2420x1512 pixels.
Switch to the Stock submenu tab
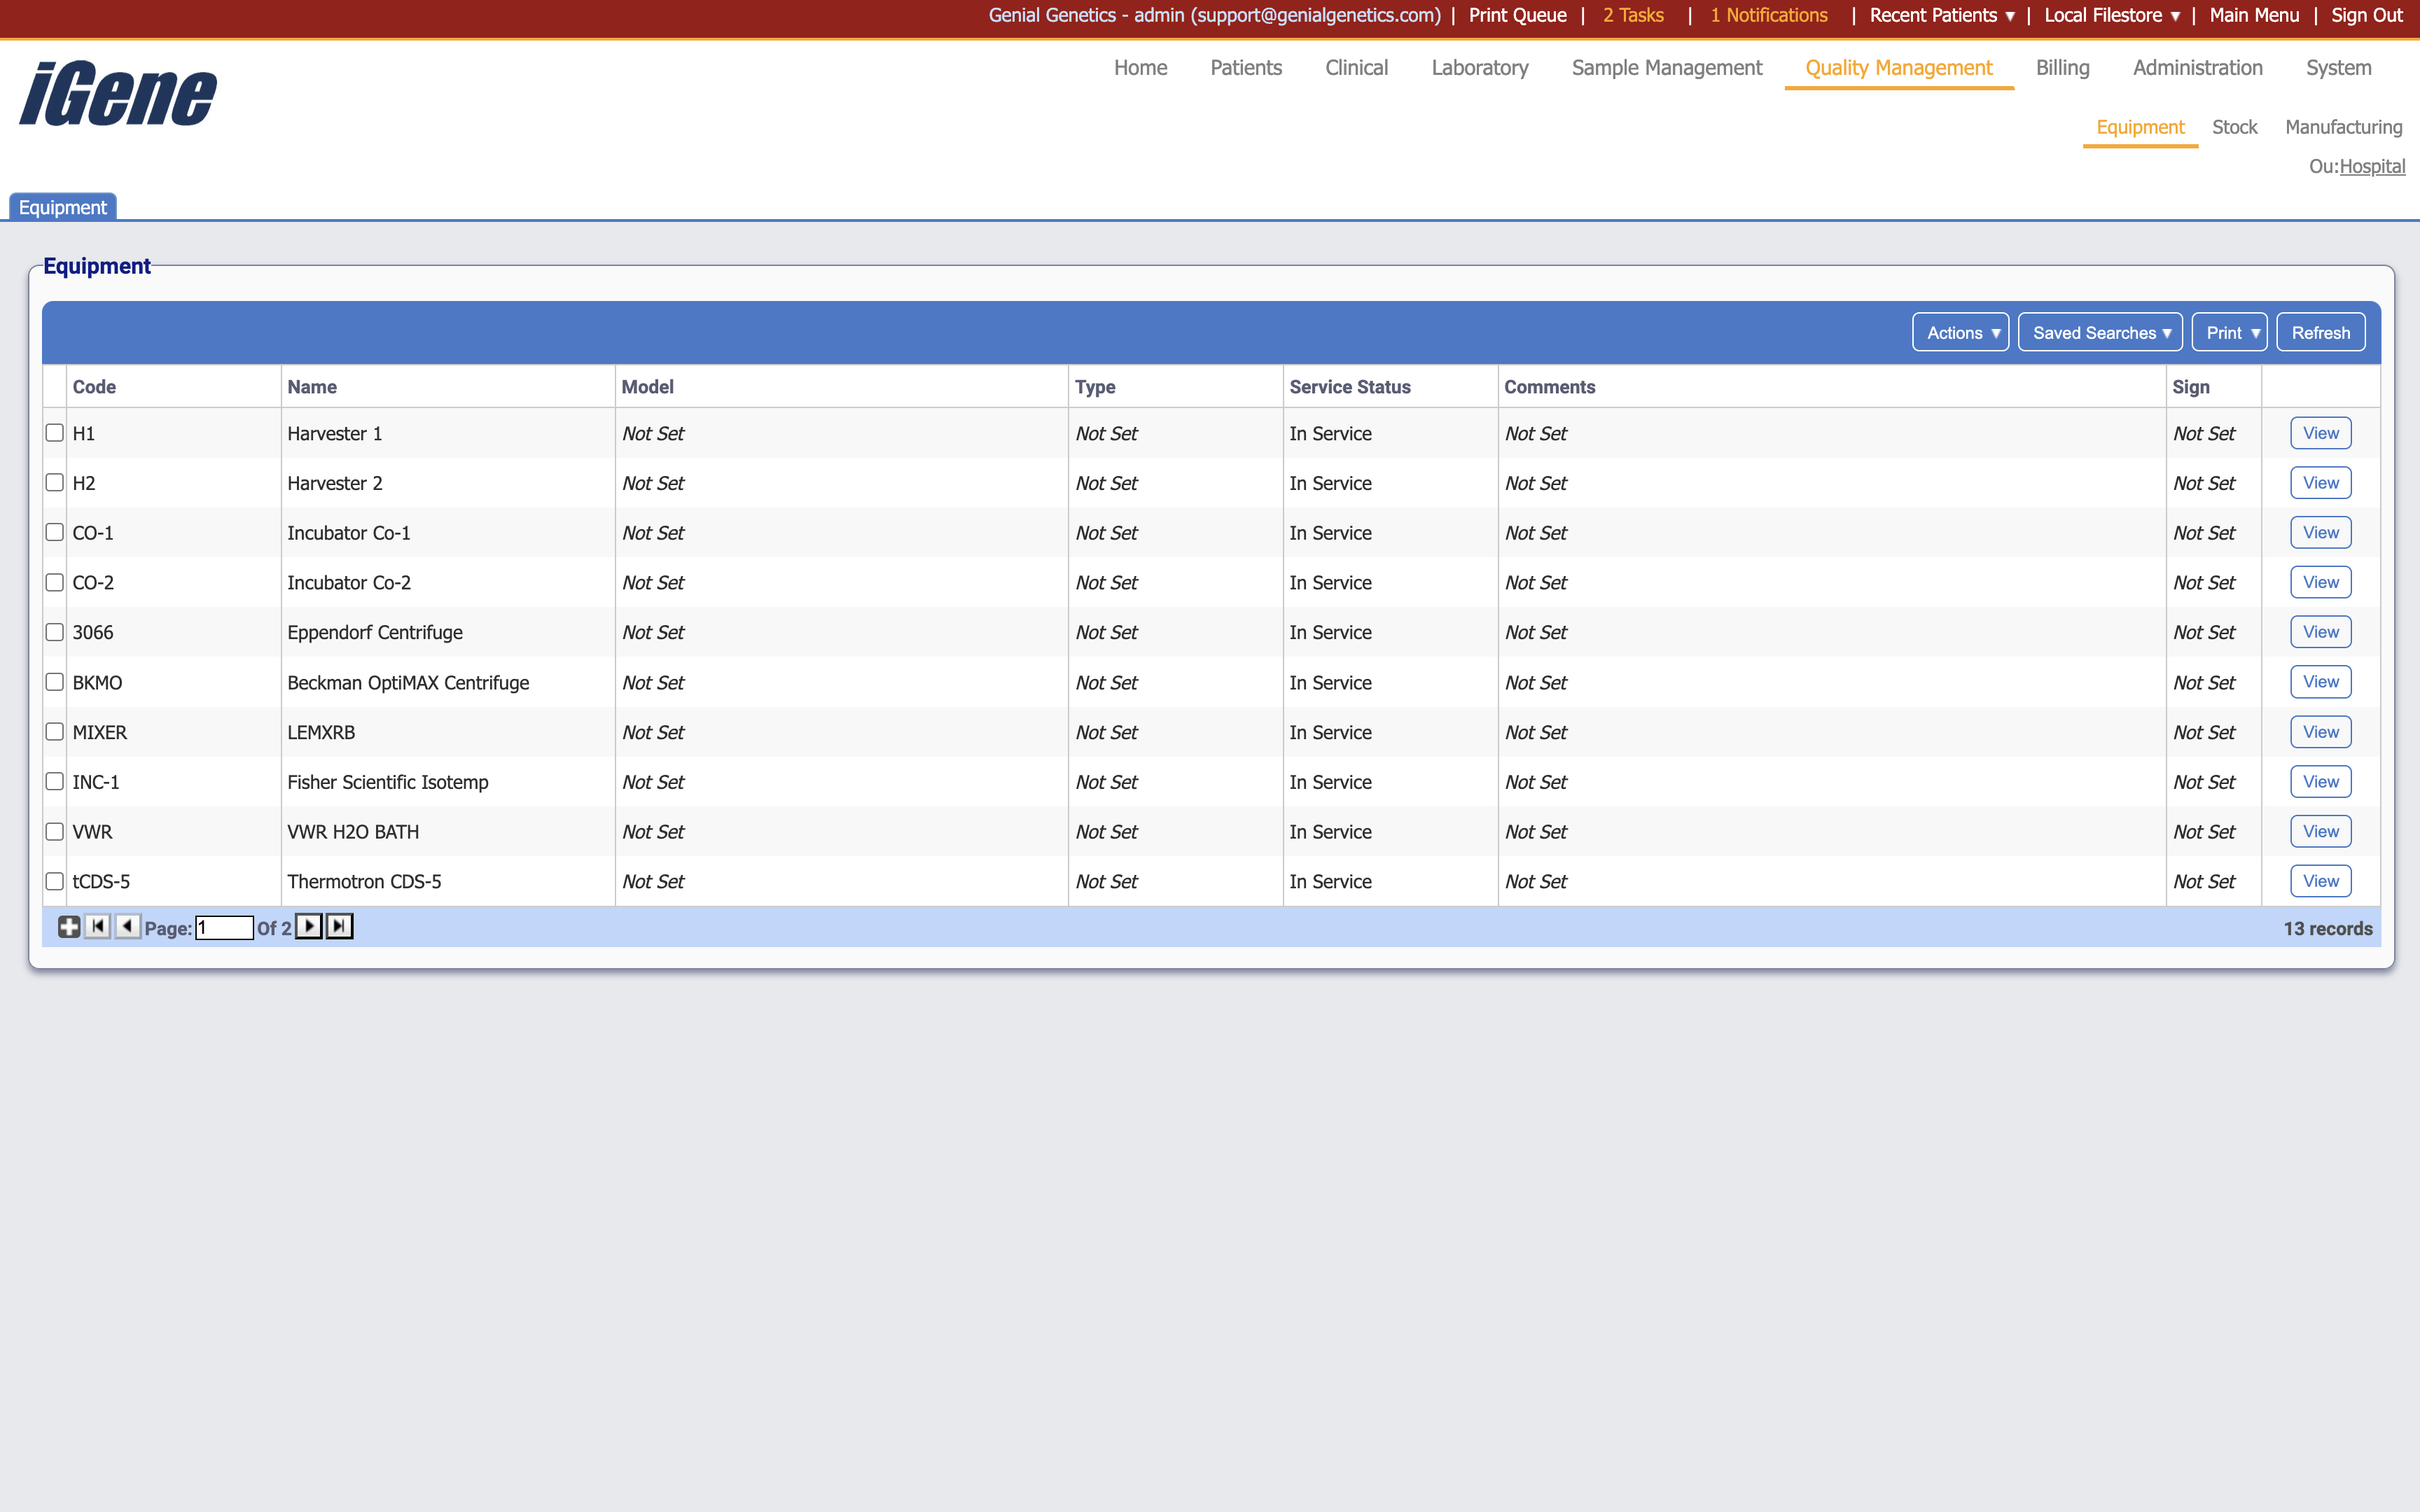(2234, 127)
